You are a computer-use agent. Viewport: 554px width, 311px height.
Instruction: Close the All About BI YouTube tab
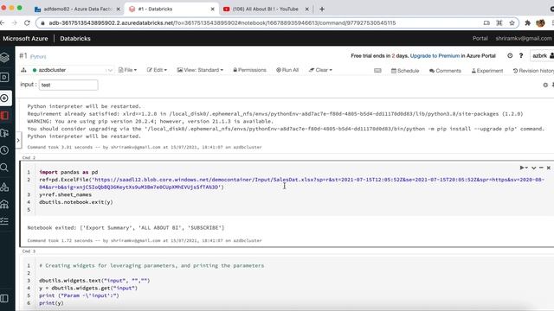[x=306, y=10]
